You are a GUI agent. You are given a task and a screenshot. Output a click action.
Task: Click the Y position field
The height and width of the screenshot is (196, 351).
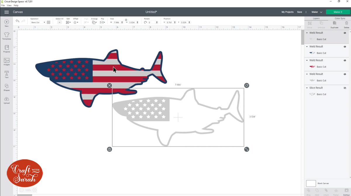(x=185, y=22)
